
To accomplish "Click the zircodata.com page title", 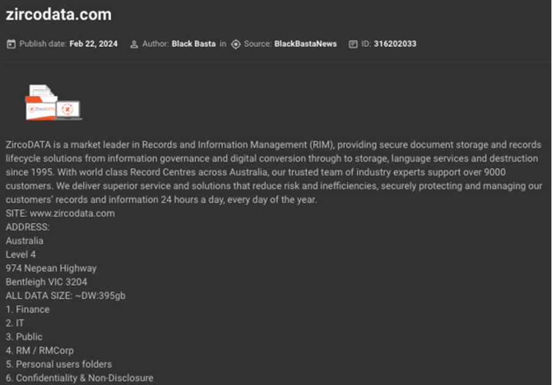I will (x=59, y=15).
